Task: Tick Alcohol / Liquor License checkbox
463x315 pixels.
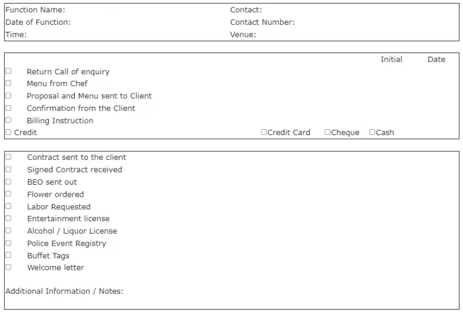Action: [8, 231]
